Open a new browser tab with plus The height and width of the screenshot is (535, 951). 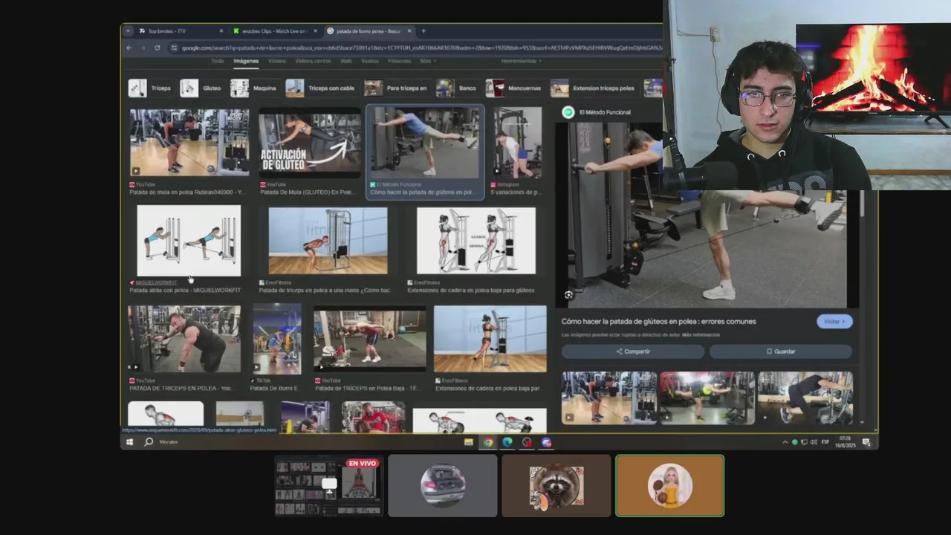(x=423, y=31)
